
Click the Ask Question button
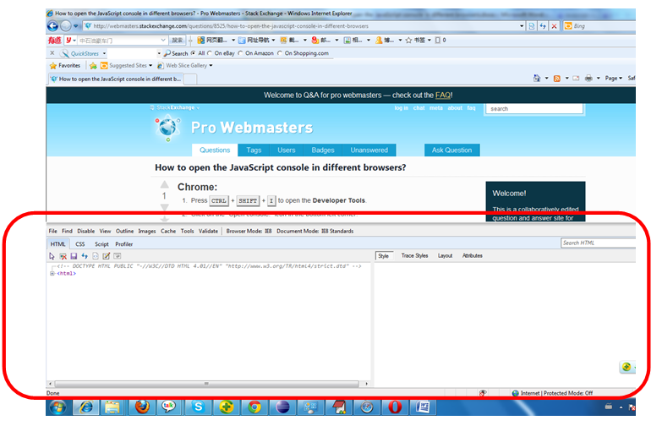tap(451, 150)
